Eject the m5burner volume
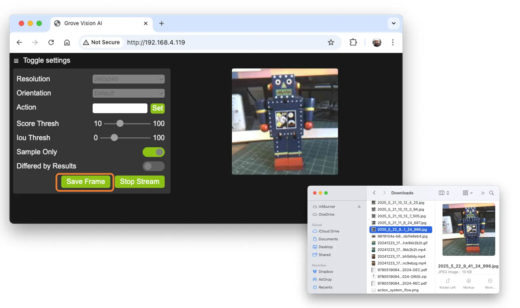Viewport: 520px width, 308px height. click(x=359, y=206)
